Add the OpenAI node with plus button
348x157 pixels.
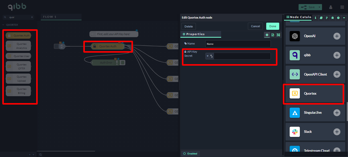point(337,36)
